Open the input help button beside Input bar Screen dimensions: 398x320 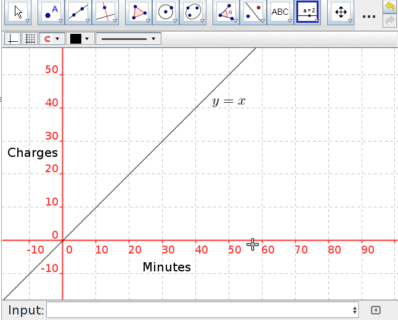click(x=376, y=310)
